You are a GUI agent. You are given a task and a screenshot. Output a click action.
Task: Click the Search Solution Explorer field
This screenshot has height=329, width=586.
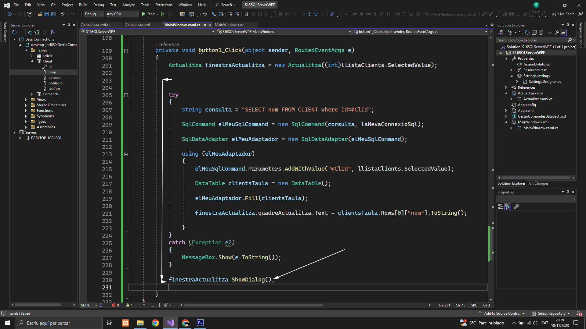point(531,40)
